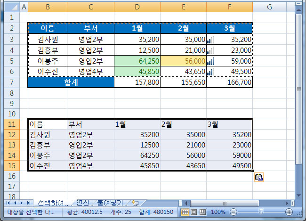
Task: Click the vertical scrollbar thumb
Action: pyautogui.click(x=298, y=89)
